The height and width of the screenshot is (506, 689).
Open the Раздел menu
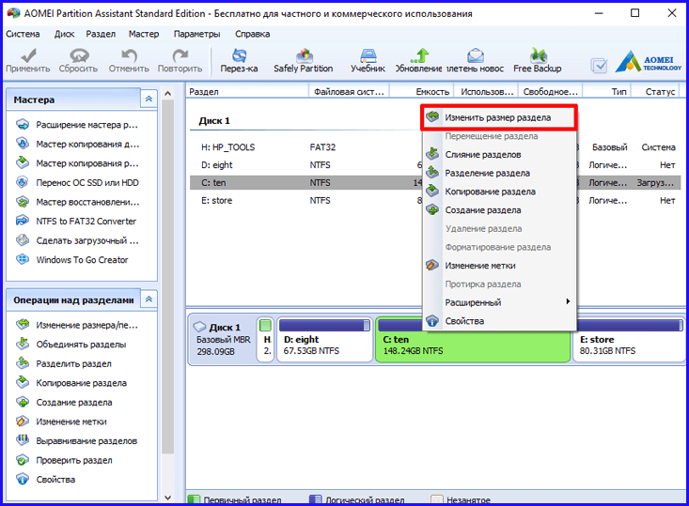101,34
